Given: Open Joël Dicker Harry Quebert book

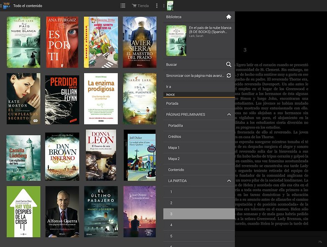Looking at the screenshot, I should point(140,155).
